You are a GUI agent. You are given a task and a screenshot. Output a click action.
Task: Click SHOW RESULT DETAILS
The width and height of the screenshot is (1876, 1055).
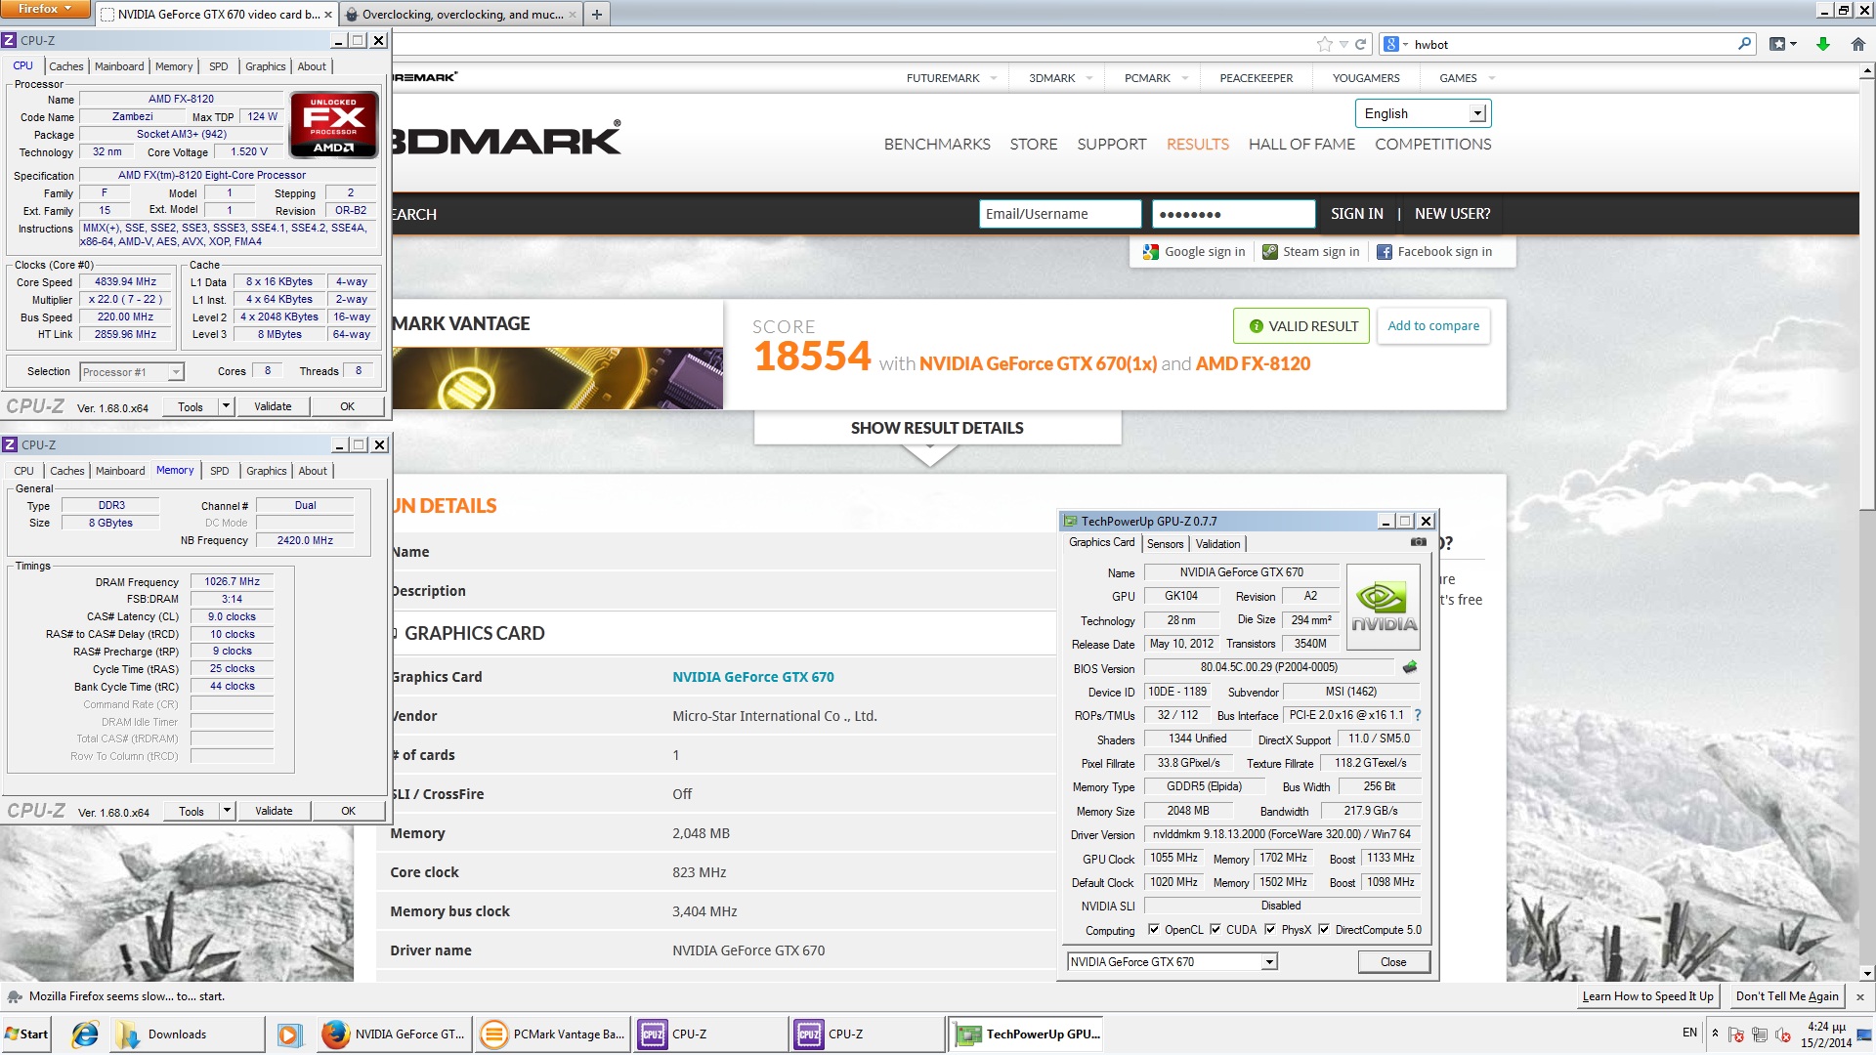[937, 428]
